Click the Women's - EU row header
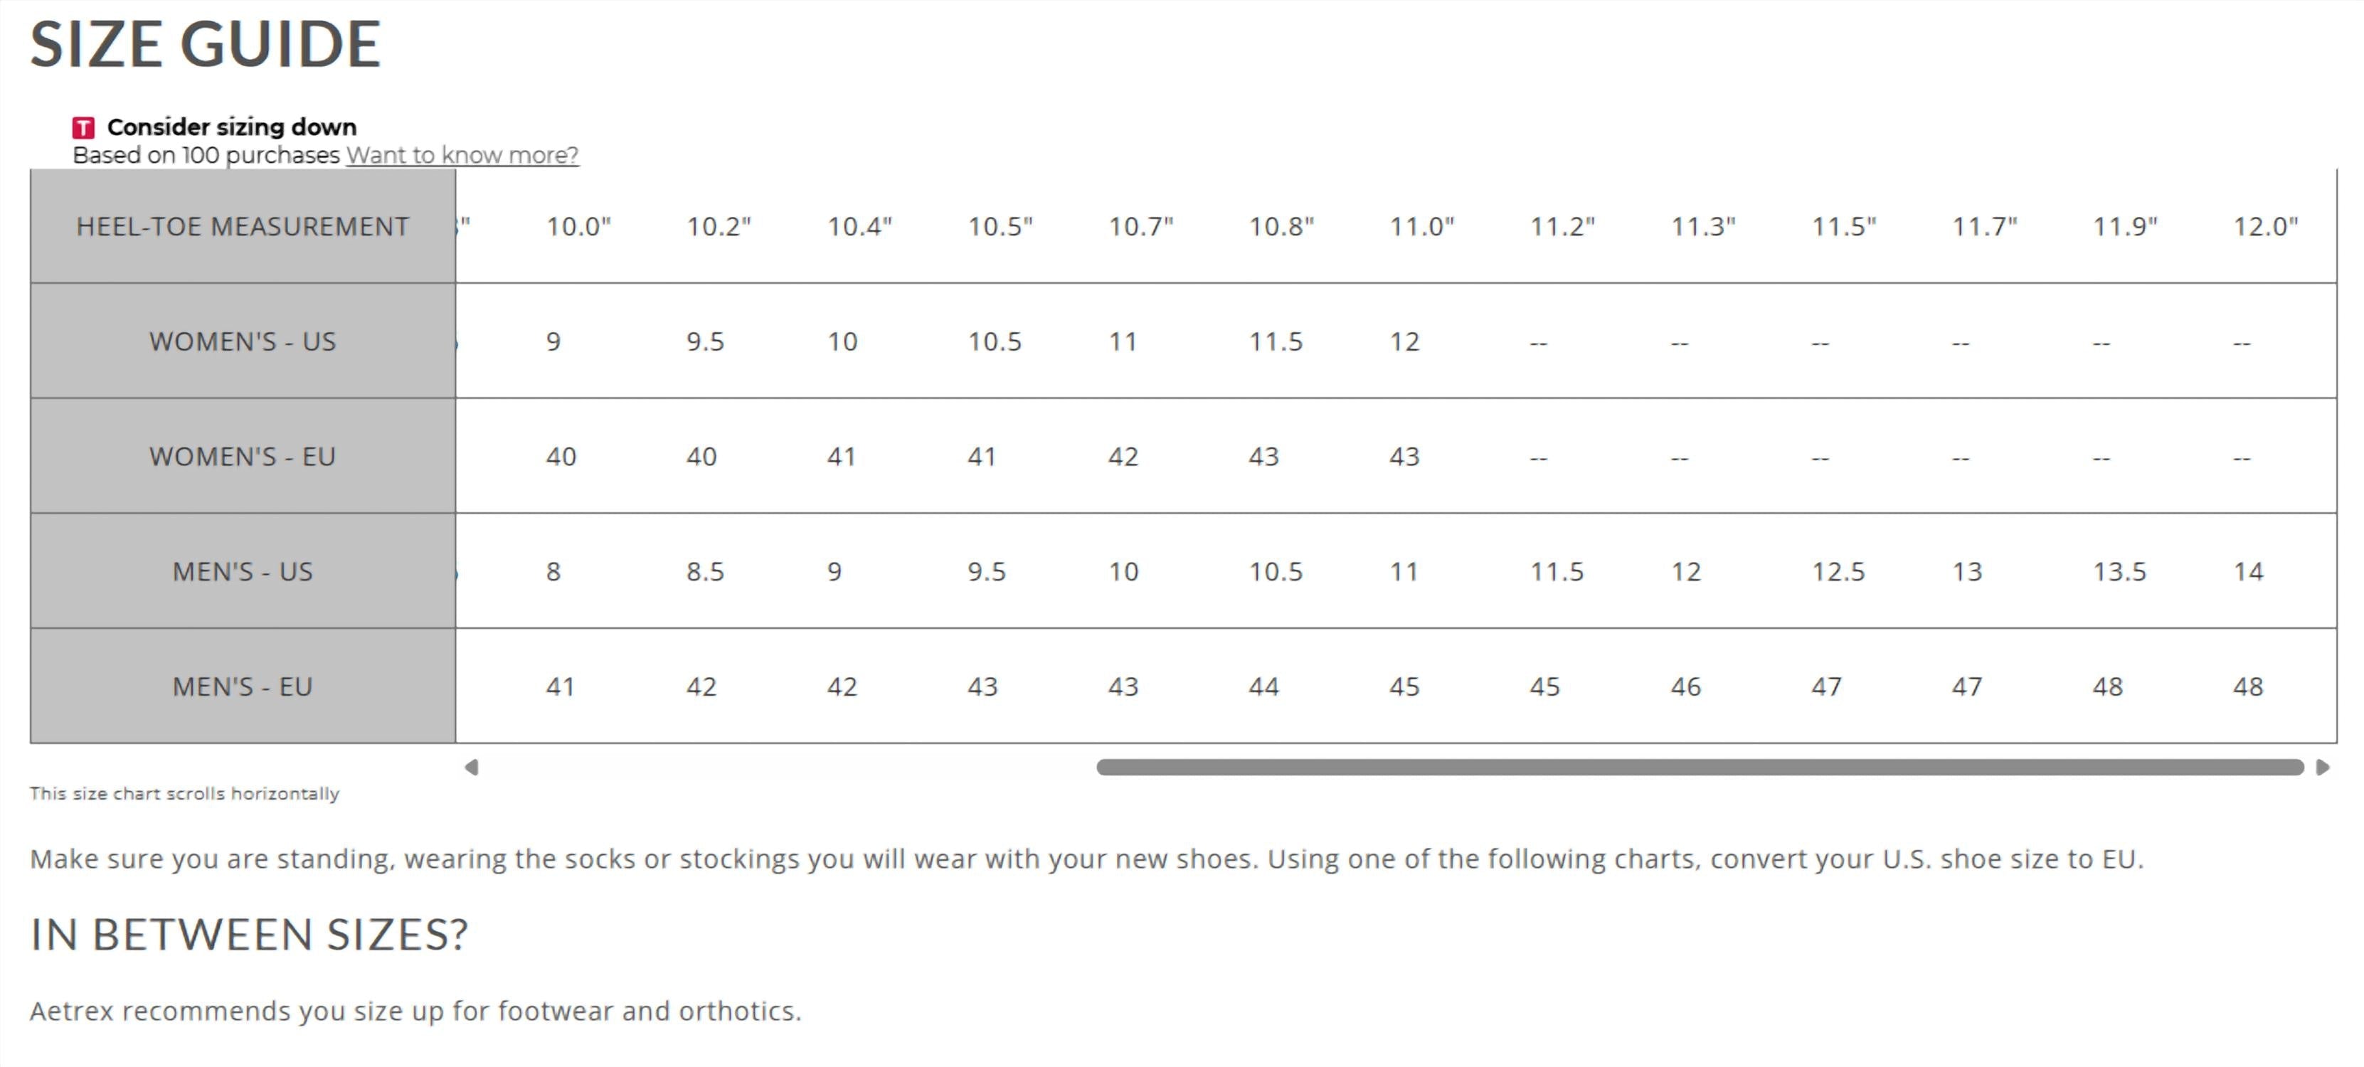Screen dimensions: 2364x1067 [x=243, y=456]
